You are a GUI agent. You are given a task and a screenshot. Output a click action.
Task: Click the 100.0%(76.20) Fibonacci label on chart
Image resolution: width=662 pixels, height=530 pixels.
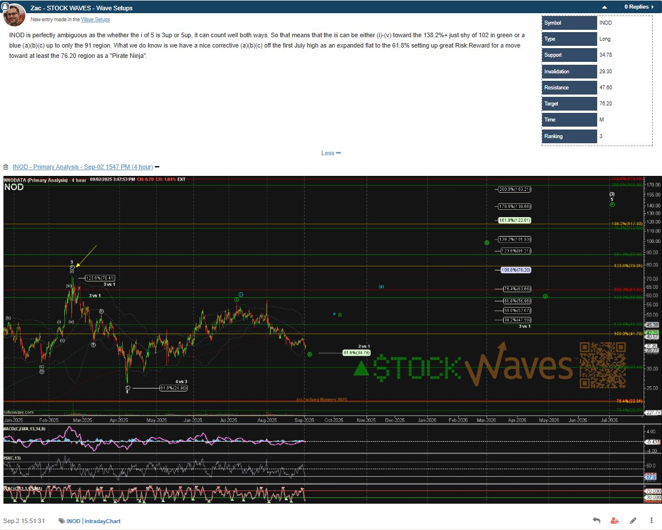(516, 270)
